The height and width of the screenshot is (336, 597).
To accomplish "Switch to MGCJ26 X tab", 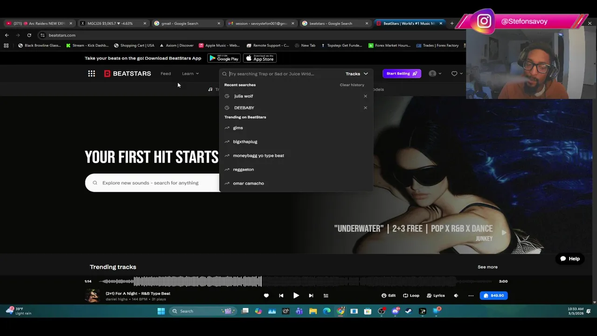I will point(113,23).
